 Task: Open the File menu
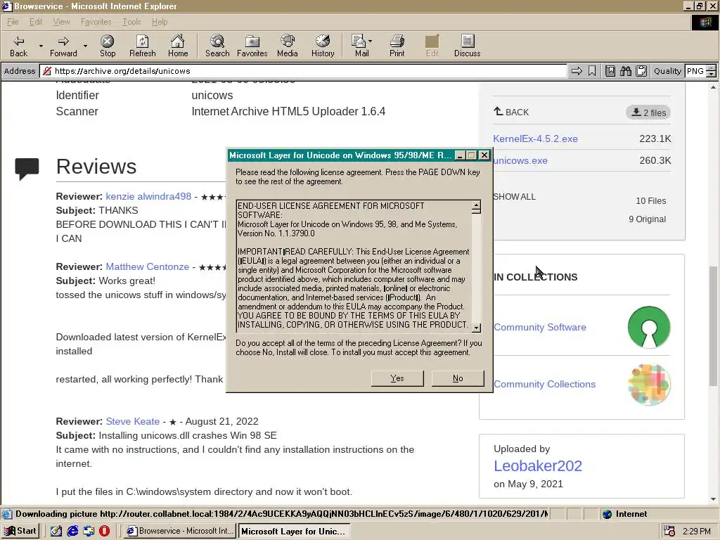point(13,22)
